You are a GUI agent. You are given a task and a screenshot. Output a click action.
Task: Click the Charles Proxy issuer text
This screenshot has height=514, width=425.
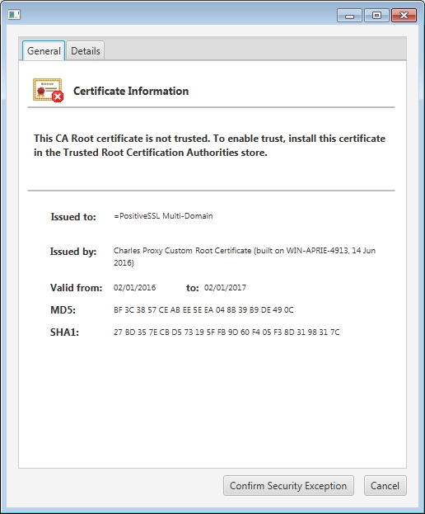245,257
